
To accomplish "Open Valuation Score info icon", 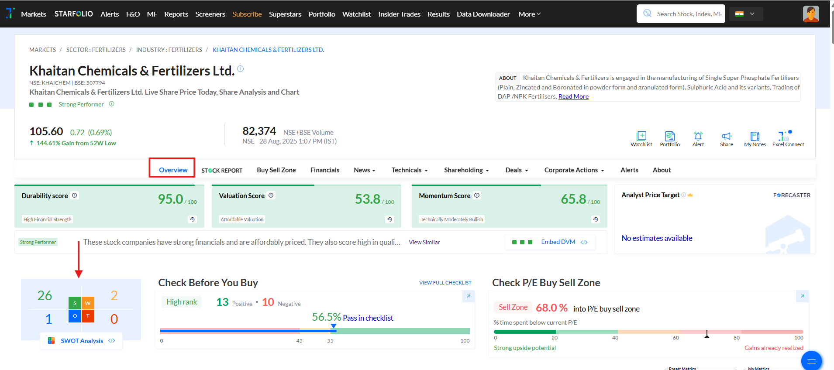I will (271, 195).
